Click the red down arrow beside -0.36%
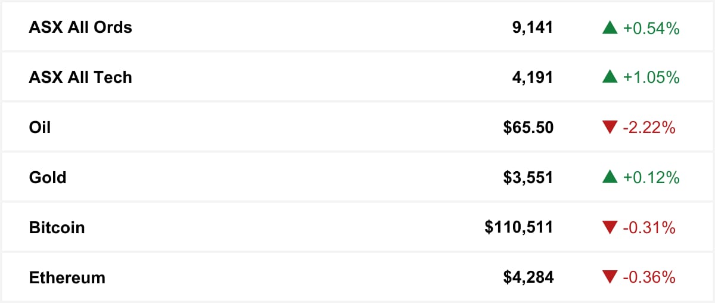The width and height of the screenshot is (715, 303). coord(610,277)
